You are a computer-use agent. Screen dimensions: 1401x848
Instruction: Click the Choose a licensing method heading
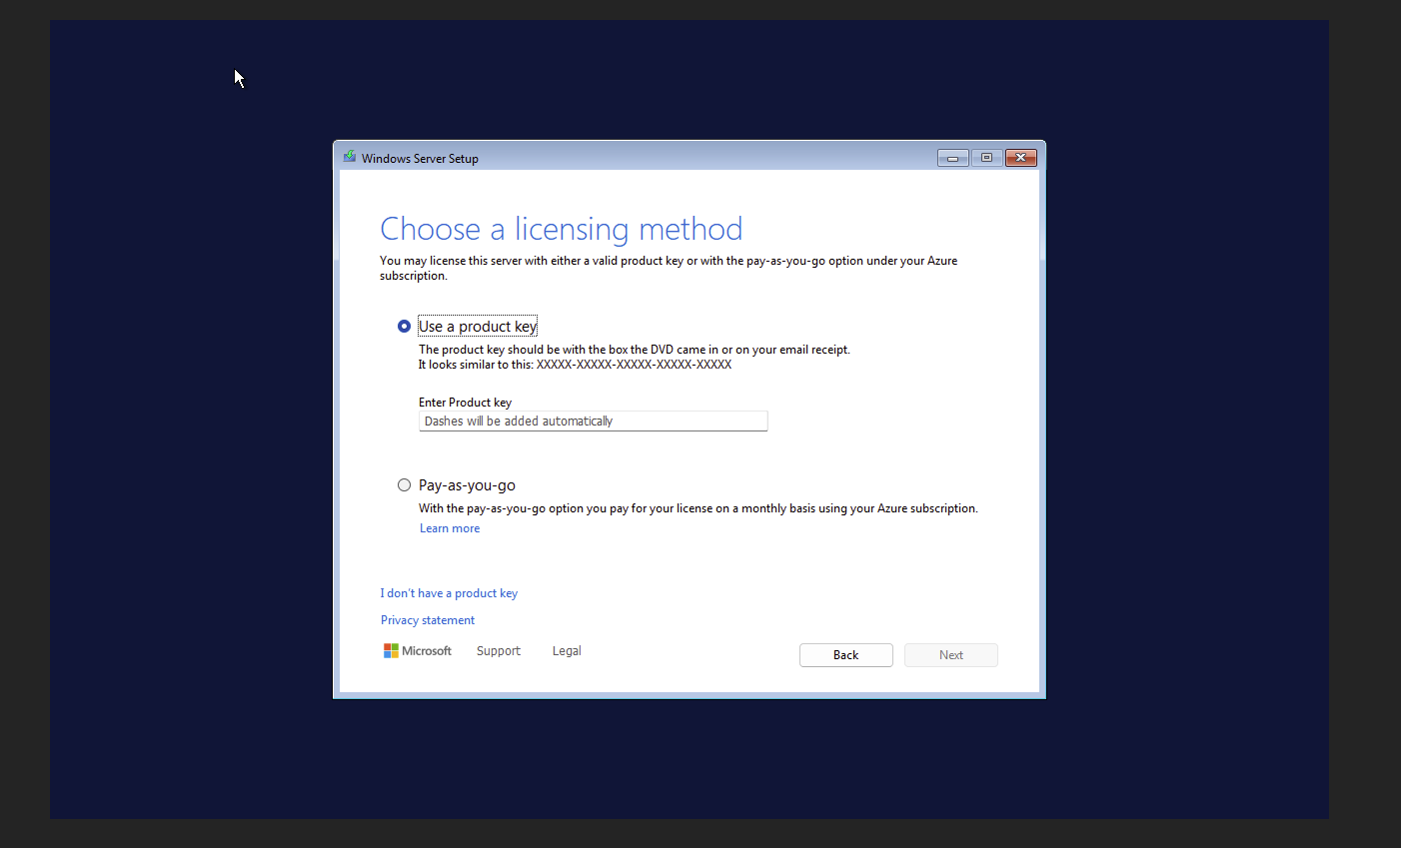click(x=561, y=229)
